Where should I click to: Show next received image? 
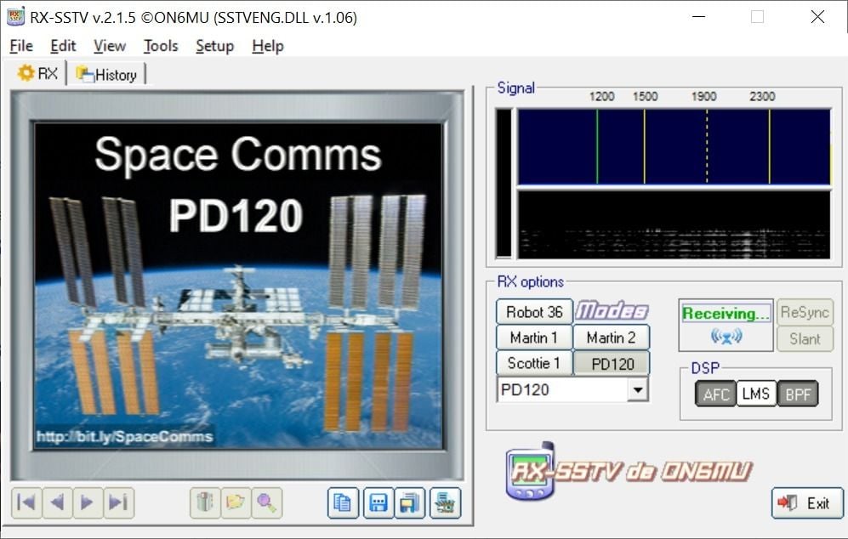88,502
